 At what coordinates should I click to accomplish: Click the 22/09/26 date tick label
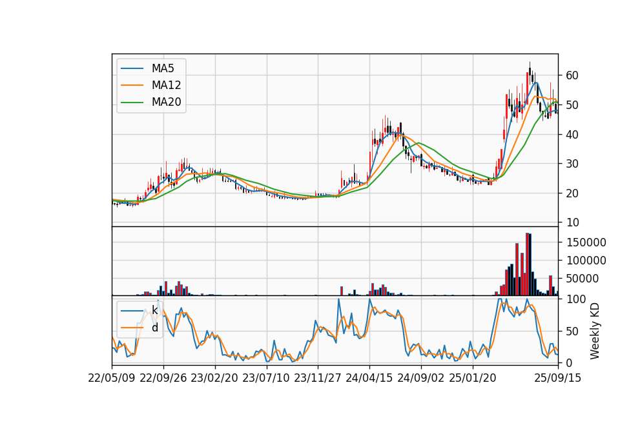click(x=163, y=378)
